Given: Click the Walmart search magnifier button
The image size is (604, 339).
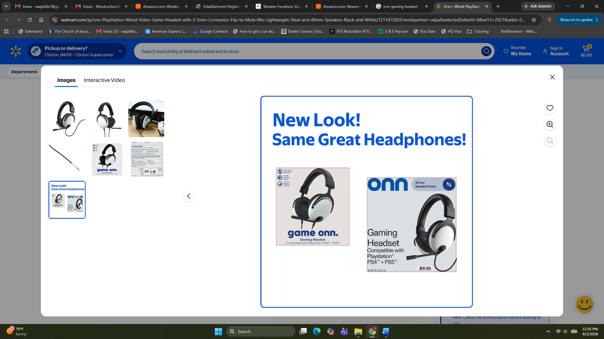Looking at the screenshot, I should pos(486,51).
